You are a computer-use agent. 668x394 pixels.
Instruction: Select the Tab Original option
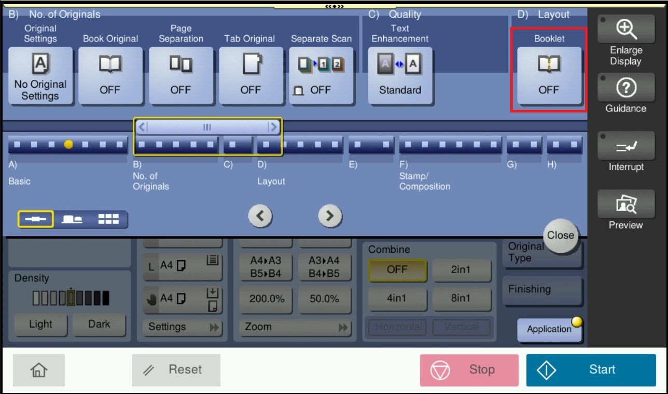coord(251,75)
